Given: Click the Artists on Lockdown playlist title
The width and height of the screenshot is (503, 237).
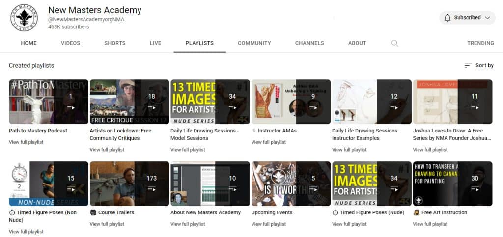Looking at the screenshot, I should (x=121, y=134).
